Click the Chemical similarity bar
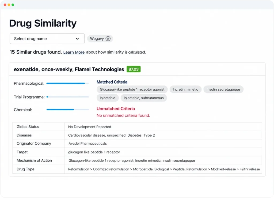 point(68,110)
